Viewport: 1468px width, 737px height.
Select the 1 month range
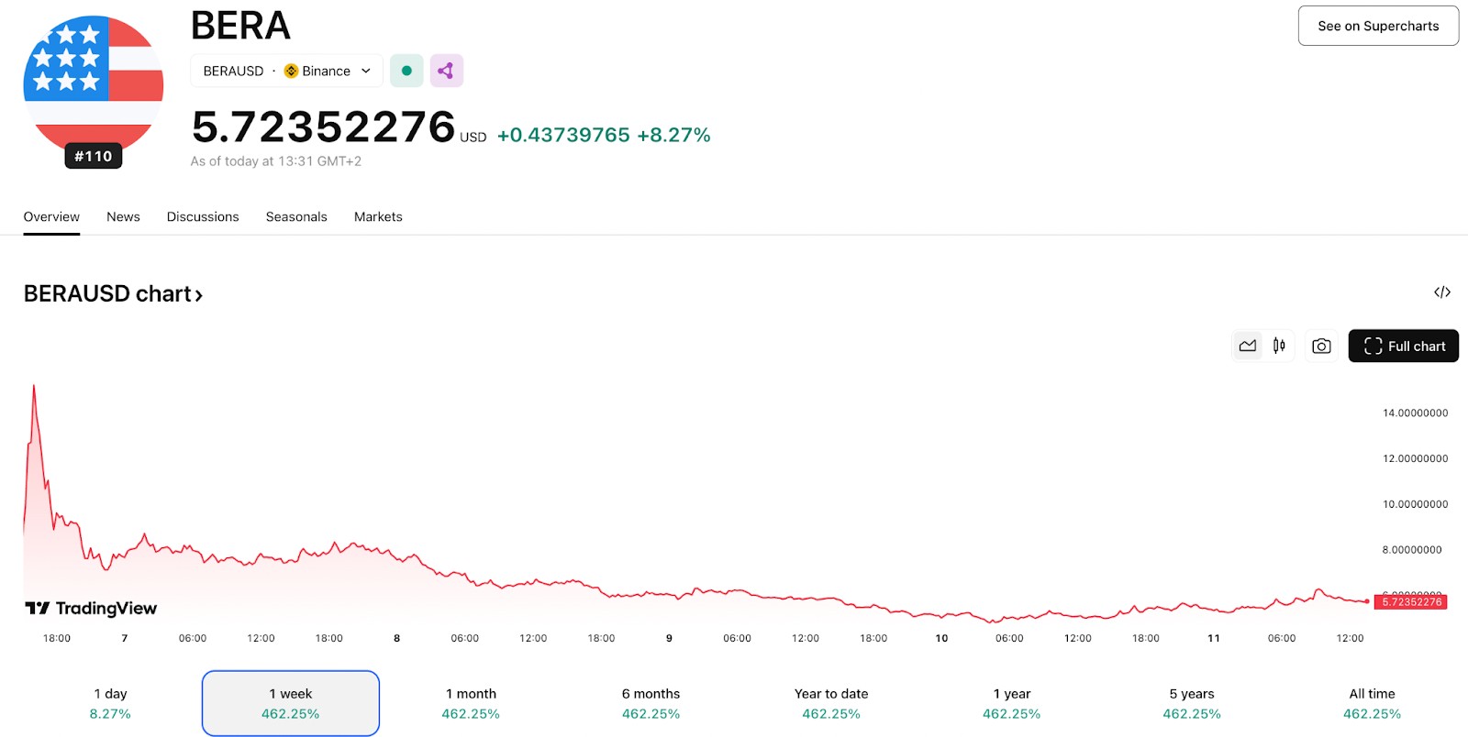click(471, 703)
